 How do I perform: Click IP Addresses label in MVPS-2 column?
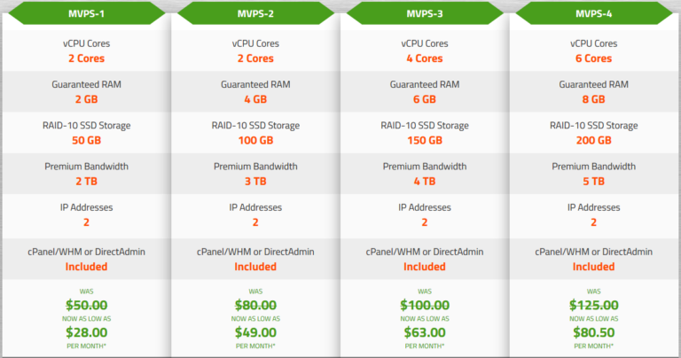click(255, 207)
